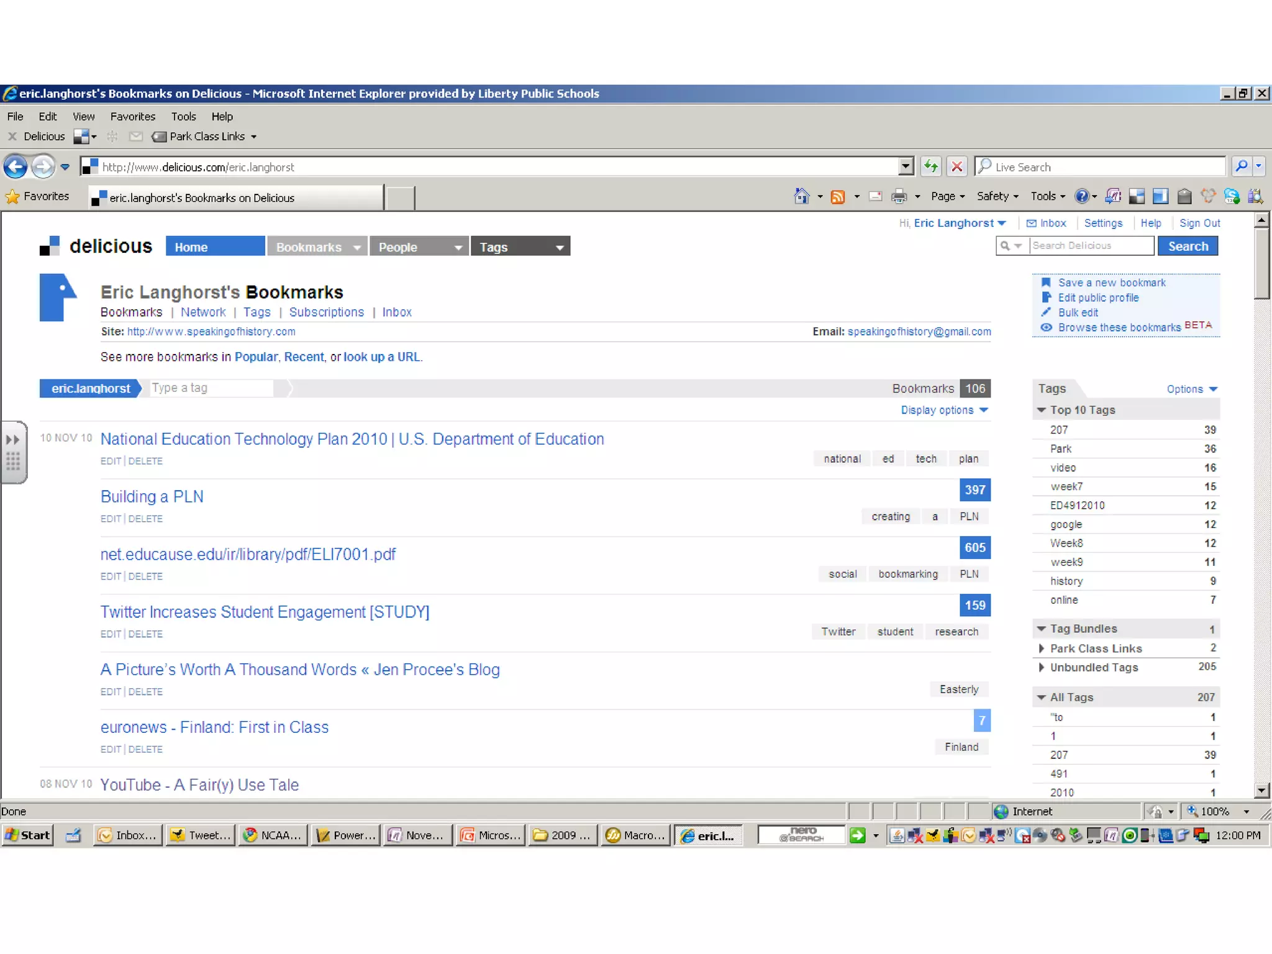Click the RSS feeds orange icon
This screenshot has width=1272, height=954.
tap(837, 197)
